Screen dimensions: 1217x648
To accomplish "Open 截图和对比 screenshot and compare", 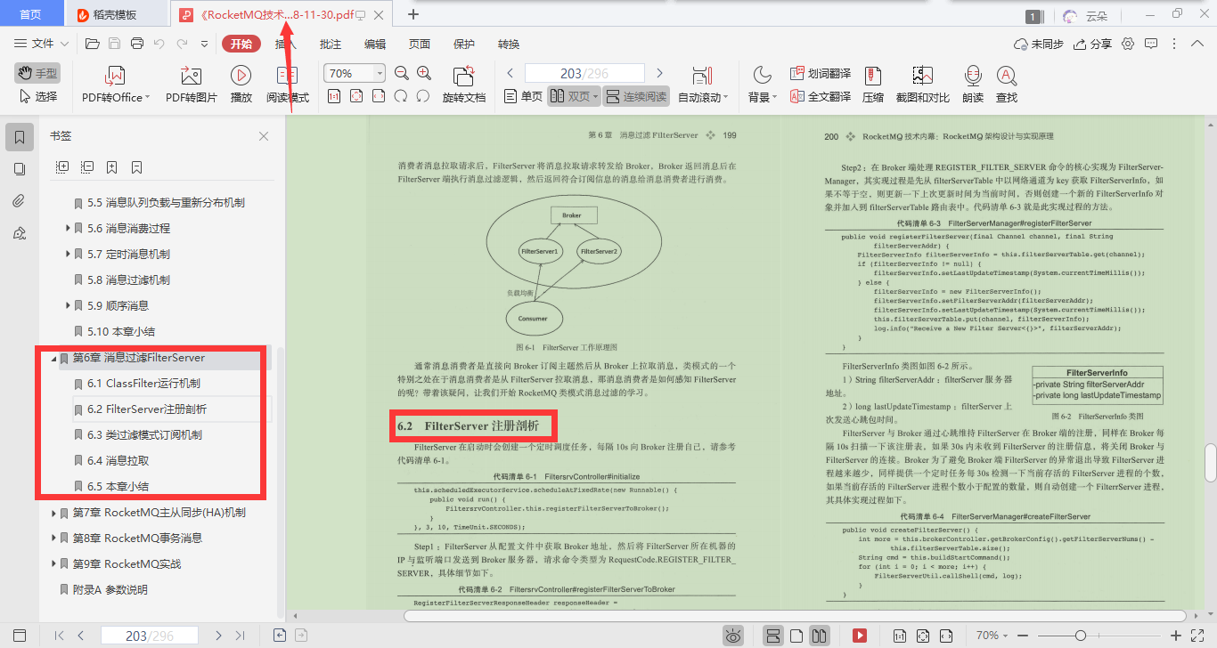I will [x=923, y=85].
